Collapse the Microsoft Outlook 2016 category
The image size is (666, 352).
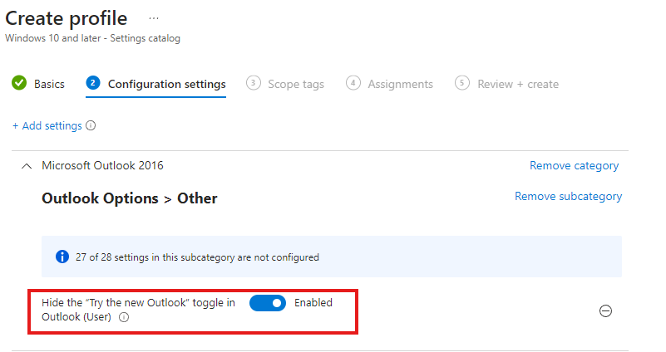[x=27, y=166]
